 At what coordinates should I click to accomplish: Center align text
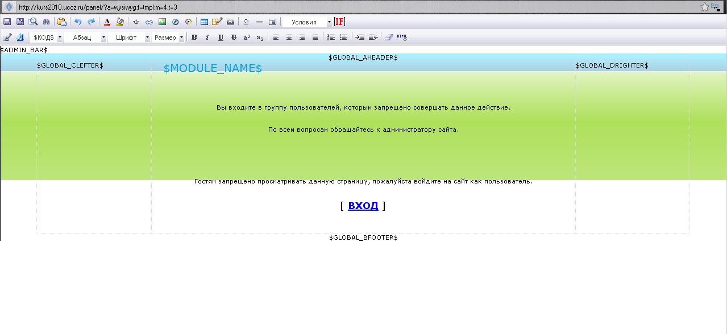(x=289, y=37)
